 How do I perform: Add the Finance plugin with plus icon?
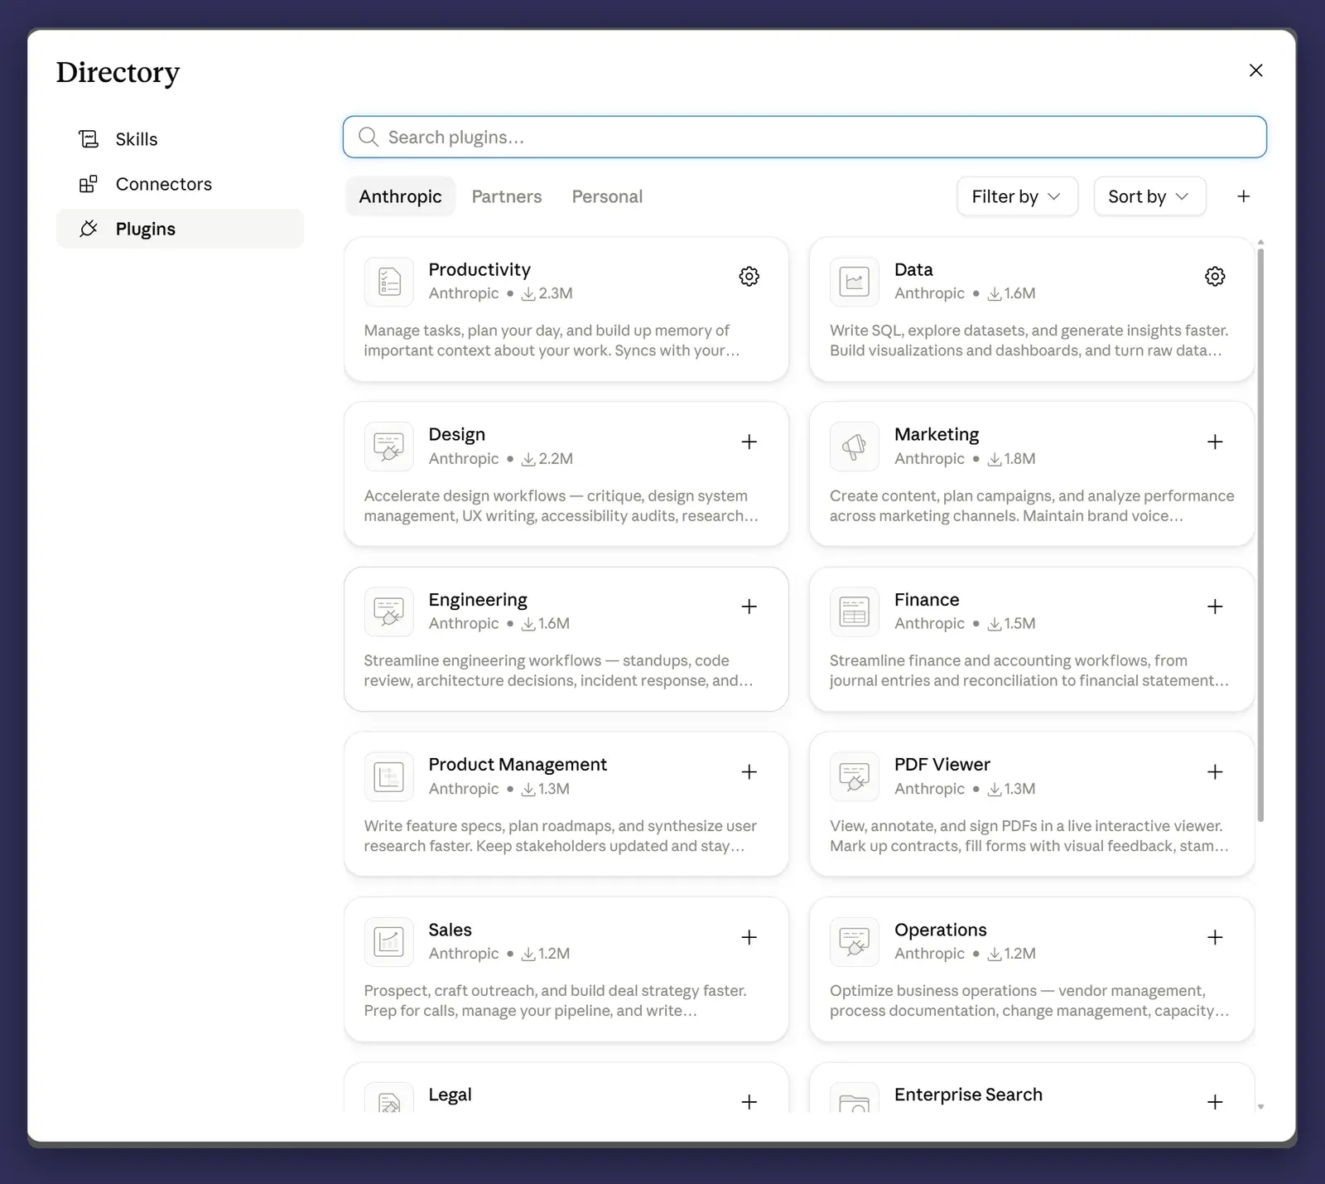[1215, 606]
